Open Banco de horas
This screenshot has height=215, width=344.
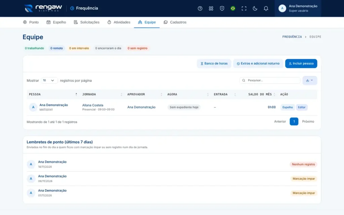click(x=214, y=63)
